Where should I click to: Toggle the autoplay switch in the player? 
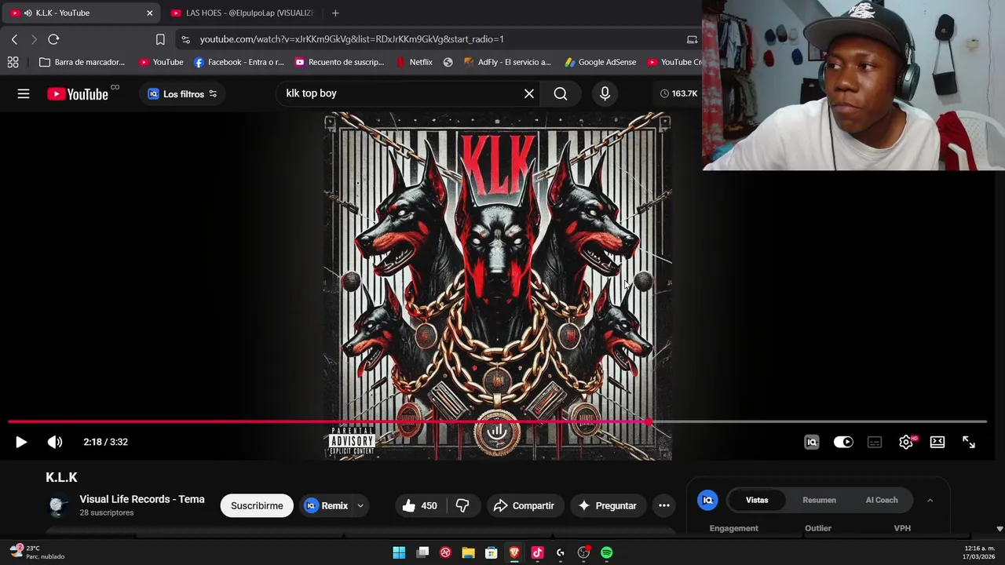click(x=843, y=442)
